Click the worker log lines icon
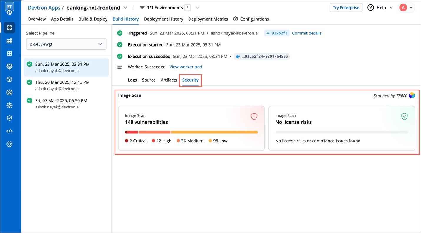The height and width of the screenshot is (233, 421). (x=120, y=67)
